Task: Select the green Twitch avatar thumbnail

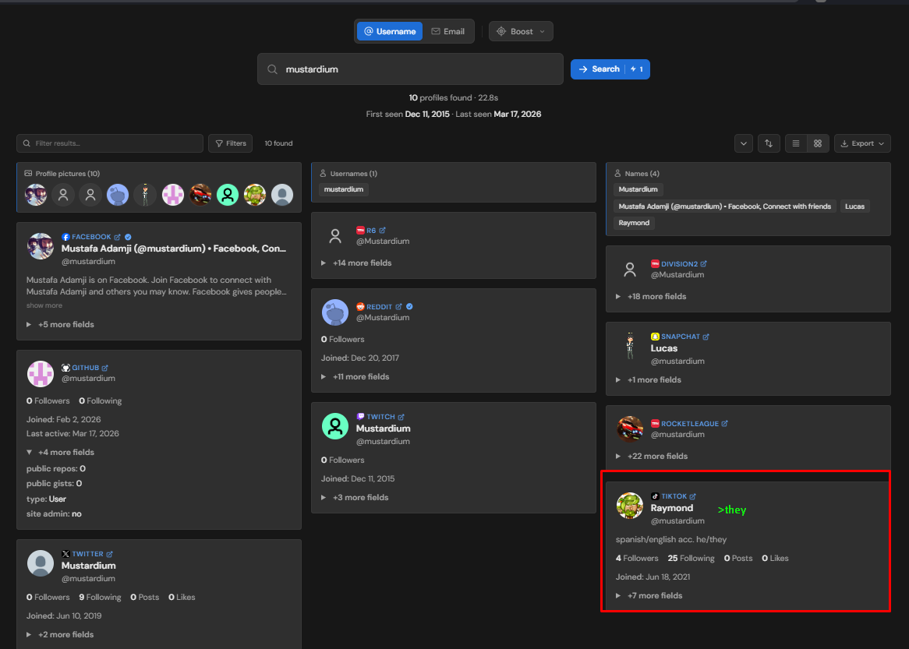Action: pos(228,195)
